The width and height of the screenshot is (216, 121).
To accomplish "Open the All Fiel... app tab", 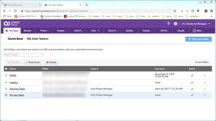I will pyautogui.click(x=164, y=31).
